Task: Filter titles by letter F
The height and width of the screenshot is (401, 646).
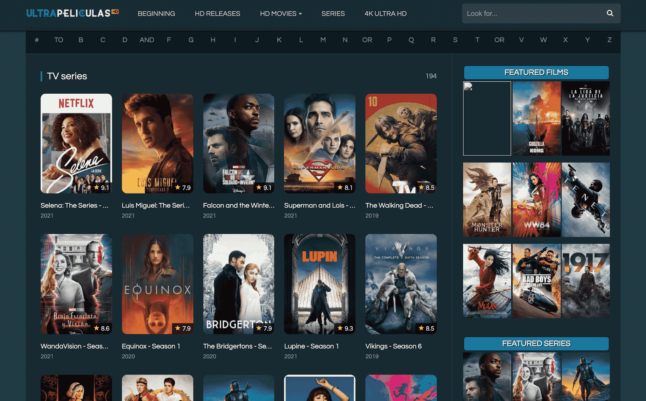Action: click(169, 40)
